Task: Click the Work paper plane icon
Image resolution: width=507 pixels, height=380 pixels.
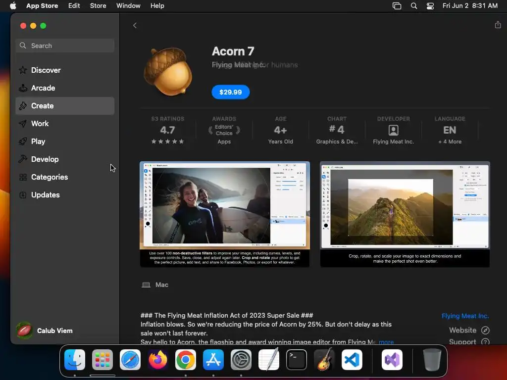Action: tap(23, 123)
